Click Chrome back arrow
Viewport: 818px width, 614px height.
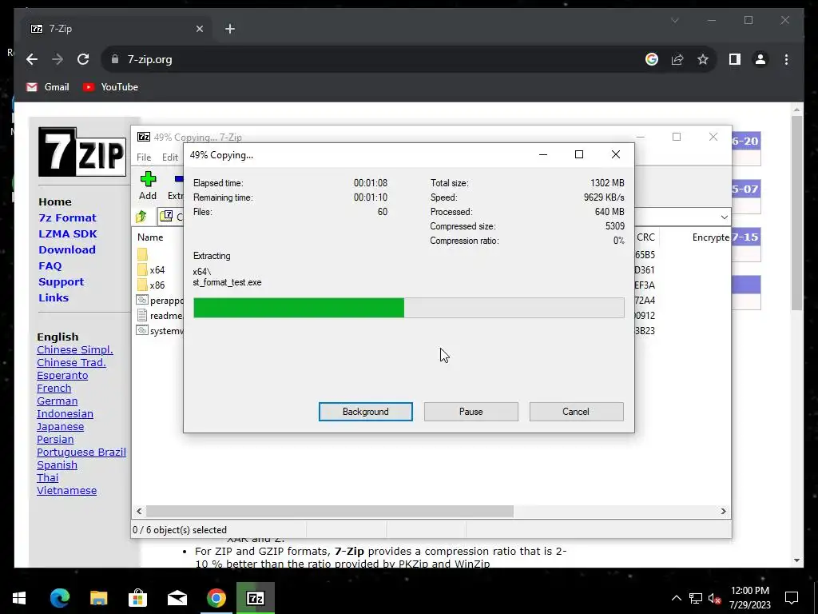click(x=32, y=59)
